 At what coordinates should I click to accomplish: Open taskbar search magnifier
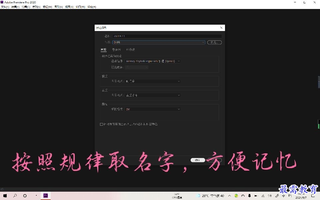pos(15,196)
